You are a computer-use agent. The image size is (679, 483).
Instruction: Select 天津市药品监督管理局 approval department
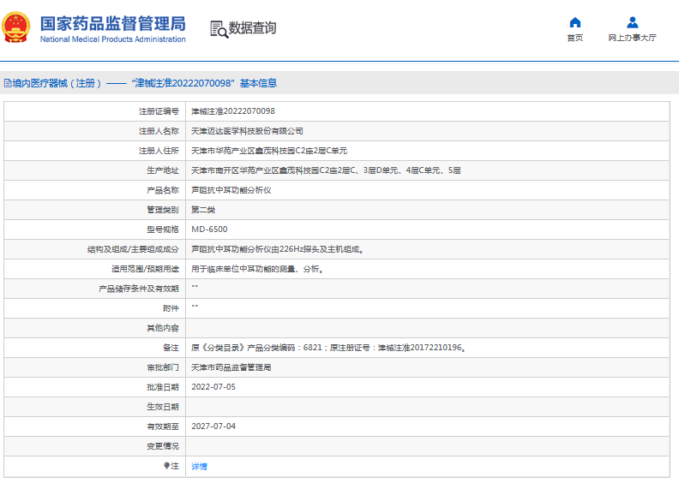tap(231, 367)
